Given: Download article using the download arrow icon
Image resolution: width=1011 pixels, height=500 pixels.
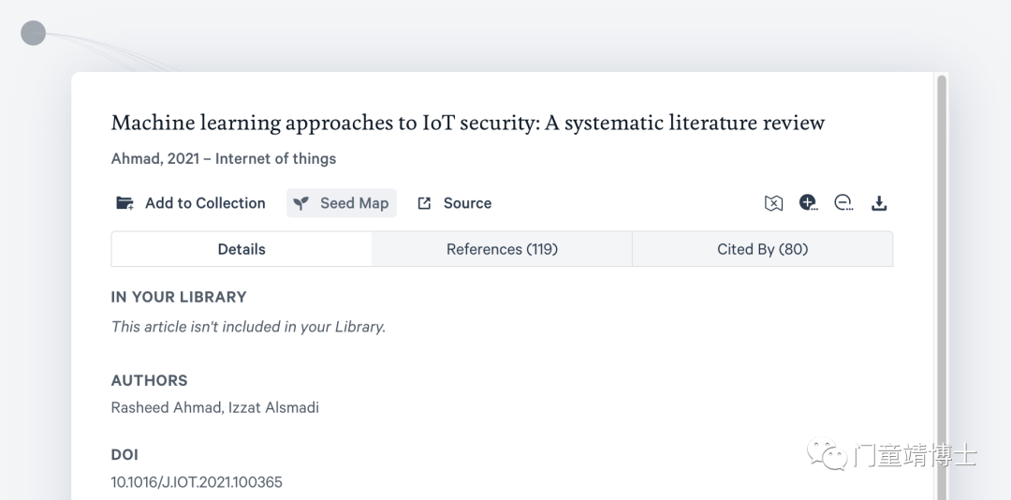Looking at the screenshot, I should pyautogui.click(x=879, y=203).
